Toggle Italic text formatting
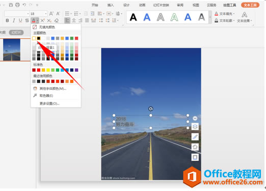This screenshot has width=266, height=191. point(14,20)
